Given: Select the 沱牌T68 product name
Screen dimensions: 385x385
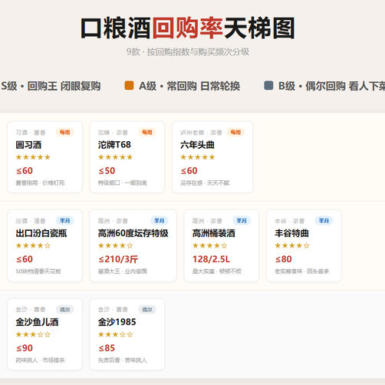Looking at the screenshot, I should point(114,145).
